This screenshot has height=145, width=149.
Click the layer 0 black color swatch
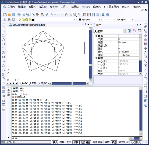[33, 20]
